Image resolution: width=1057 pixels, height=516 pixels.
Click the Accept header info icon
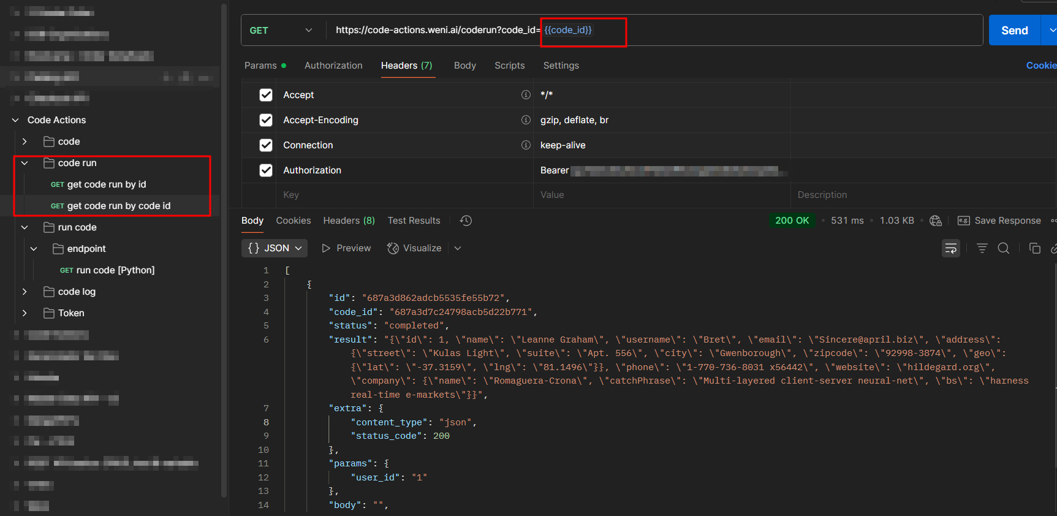tap(525, 95)
